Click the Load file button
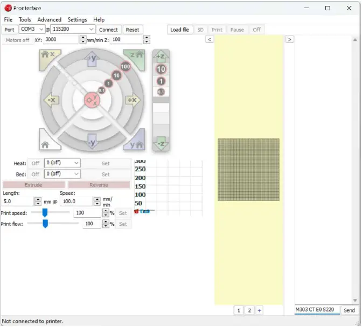This screenshot has height=327, width=362. pos(179,30)
